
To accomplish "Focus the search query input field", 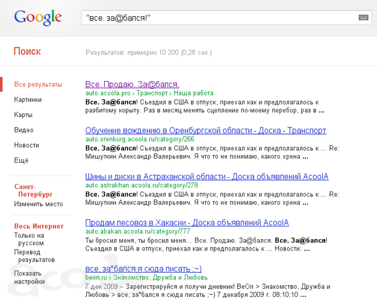I will click(226, 17).
